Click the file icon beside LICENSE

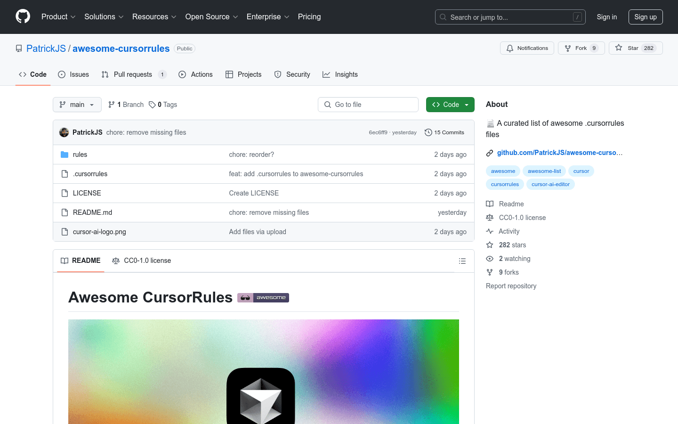(65, 193)
